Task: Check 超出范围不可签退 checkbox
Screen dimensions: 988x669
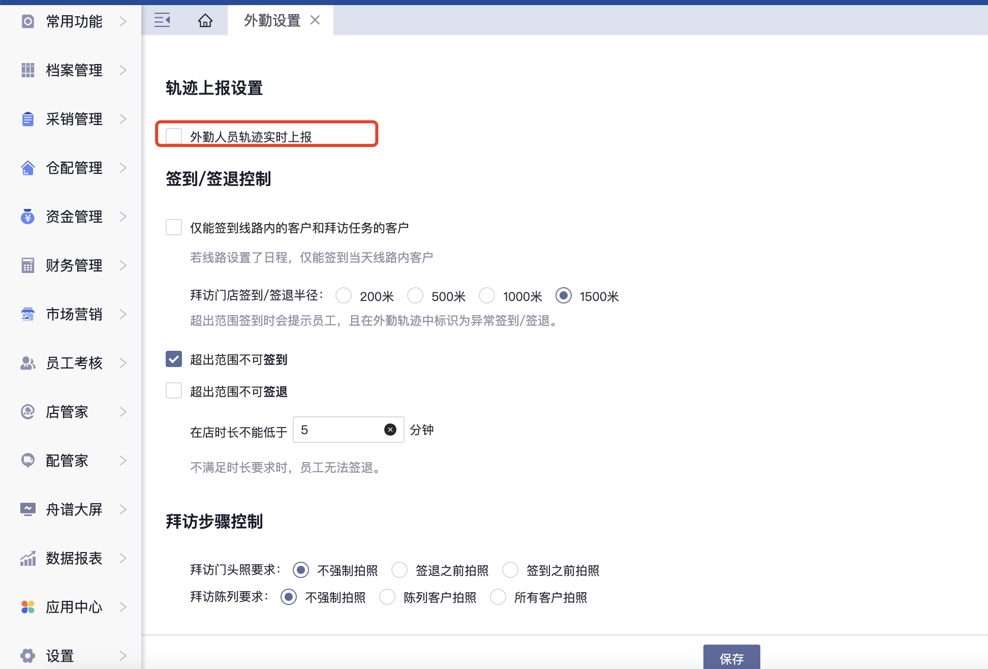Action: (x=174, y=391)
